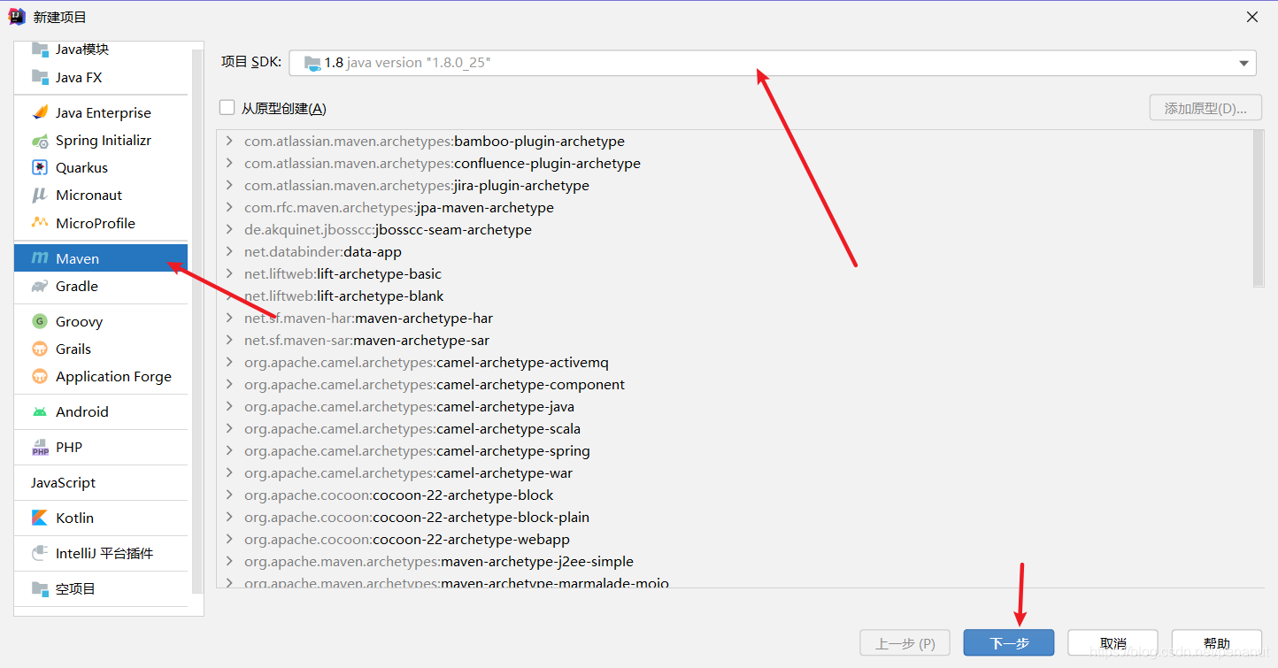Open the 项目 SDK dropdown arrow
The image size is (1278, 668).
click(1244, 63)
